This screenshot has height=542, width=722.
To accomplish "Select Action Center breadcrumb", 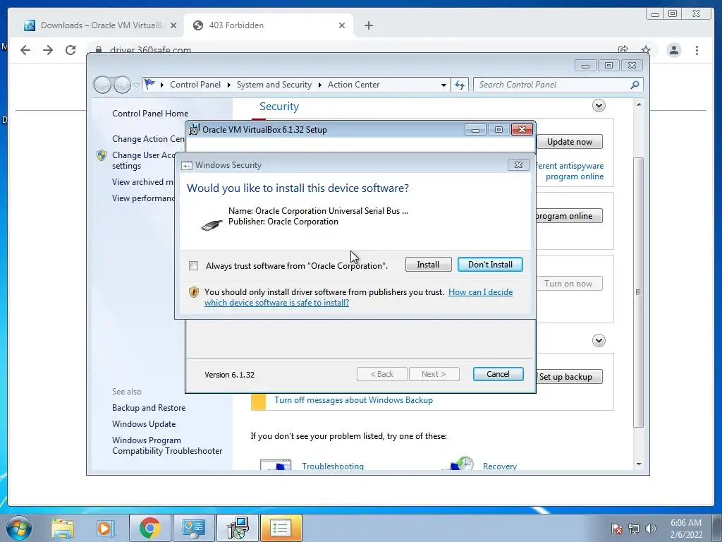I will (x=354, y=85).
